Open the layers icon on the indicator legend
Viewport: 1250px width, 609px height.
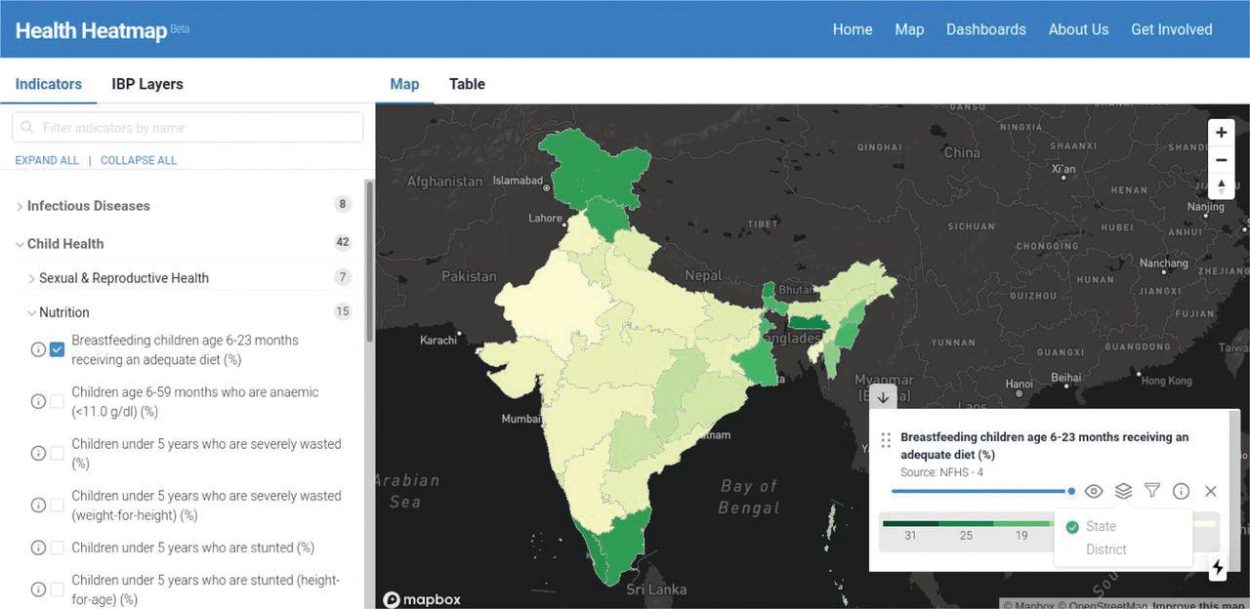(1123, 491)
